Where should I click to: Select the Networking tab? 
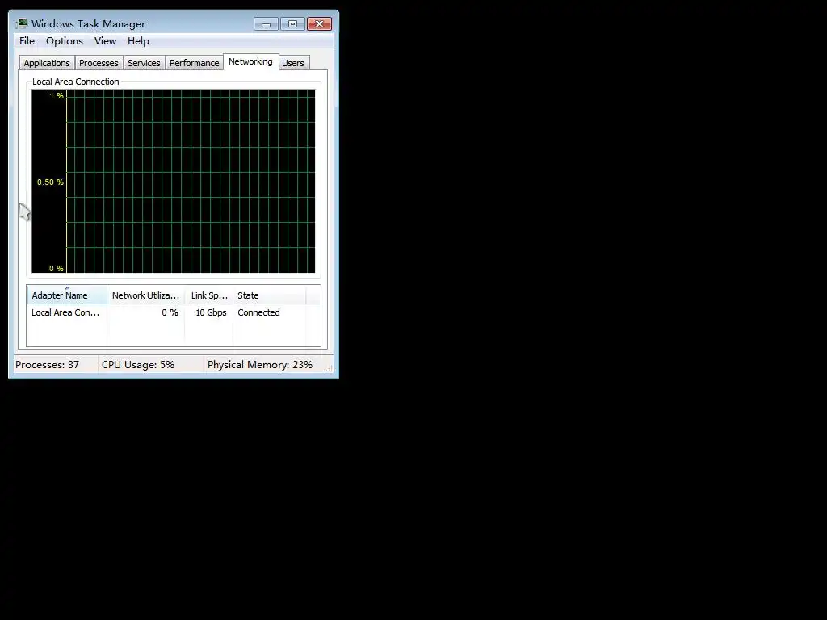pyautogui.click(x=250, y=61)
